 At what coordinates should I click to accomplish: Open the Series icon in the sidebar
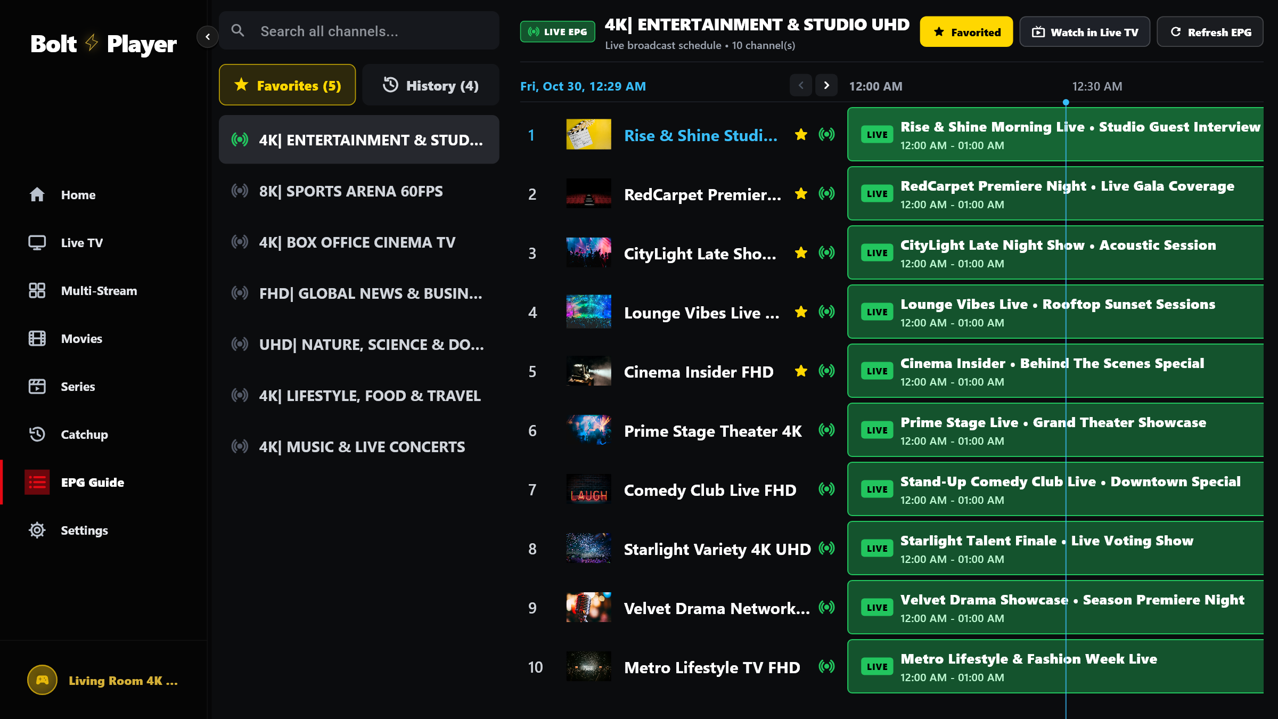[x=37, y=386]
